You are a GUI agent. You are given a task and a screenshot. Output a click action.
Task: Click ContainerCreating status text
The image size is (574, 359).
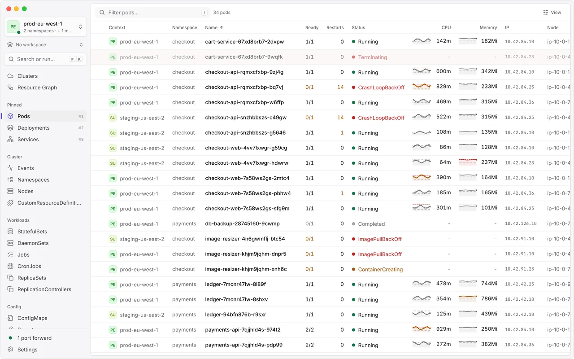tap(380, 270)
